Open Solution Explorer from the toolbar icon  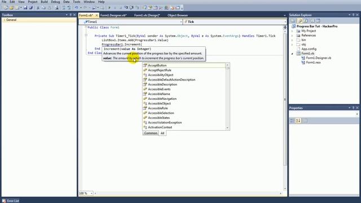(x=144, y=7)
